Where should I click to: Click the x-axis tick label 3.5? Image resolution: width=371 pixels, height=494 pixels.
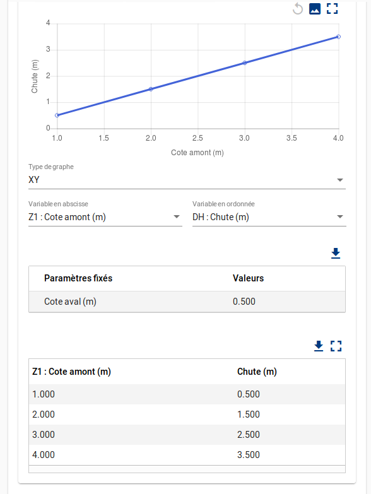coord(291,138)
